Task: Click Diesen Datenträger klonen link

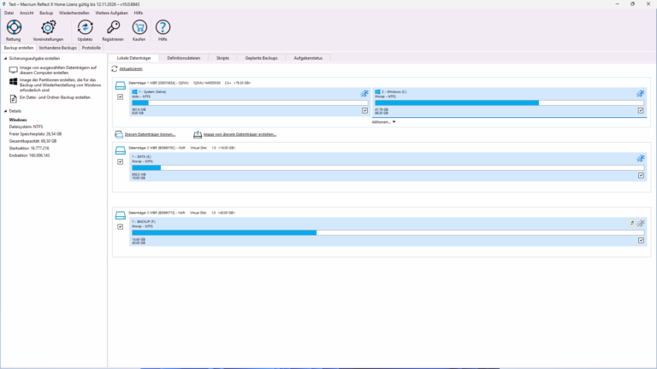Action: 150,134
